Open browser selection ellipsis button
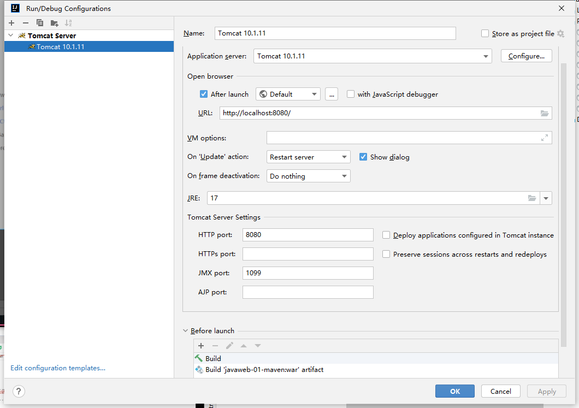Screen dimensions: 579x408 tap(332, 94)
